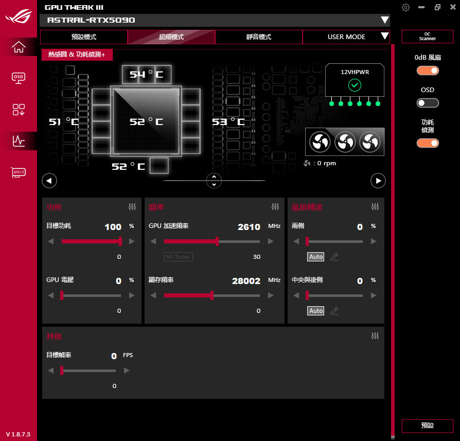Viewport: 460px width, 441px height.
Task: Select the 靜音模式 tab
Action: click(x=259, y=37)
